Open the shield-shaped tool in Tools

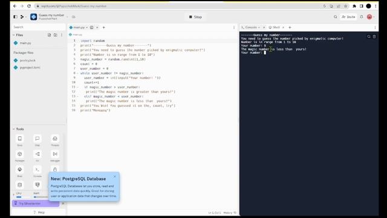pyautogui.click(x=37, y=185)
